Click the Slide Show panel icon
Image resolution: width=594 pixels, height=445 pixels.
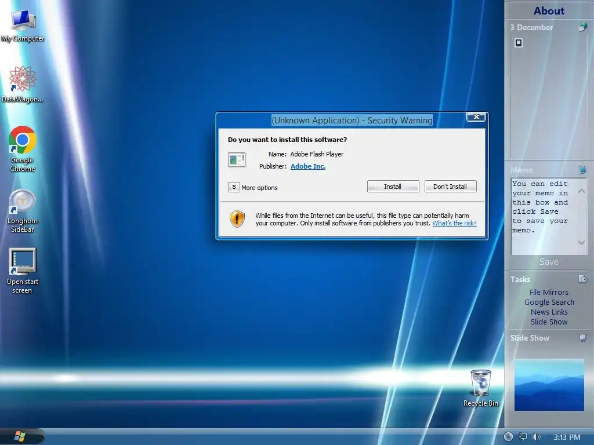pyautogui.click(x=582, y=338)
